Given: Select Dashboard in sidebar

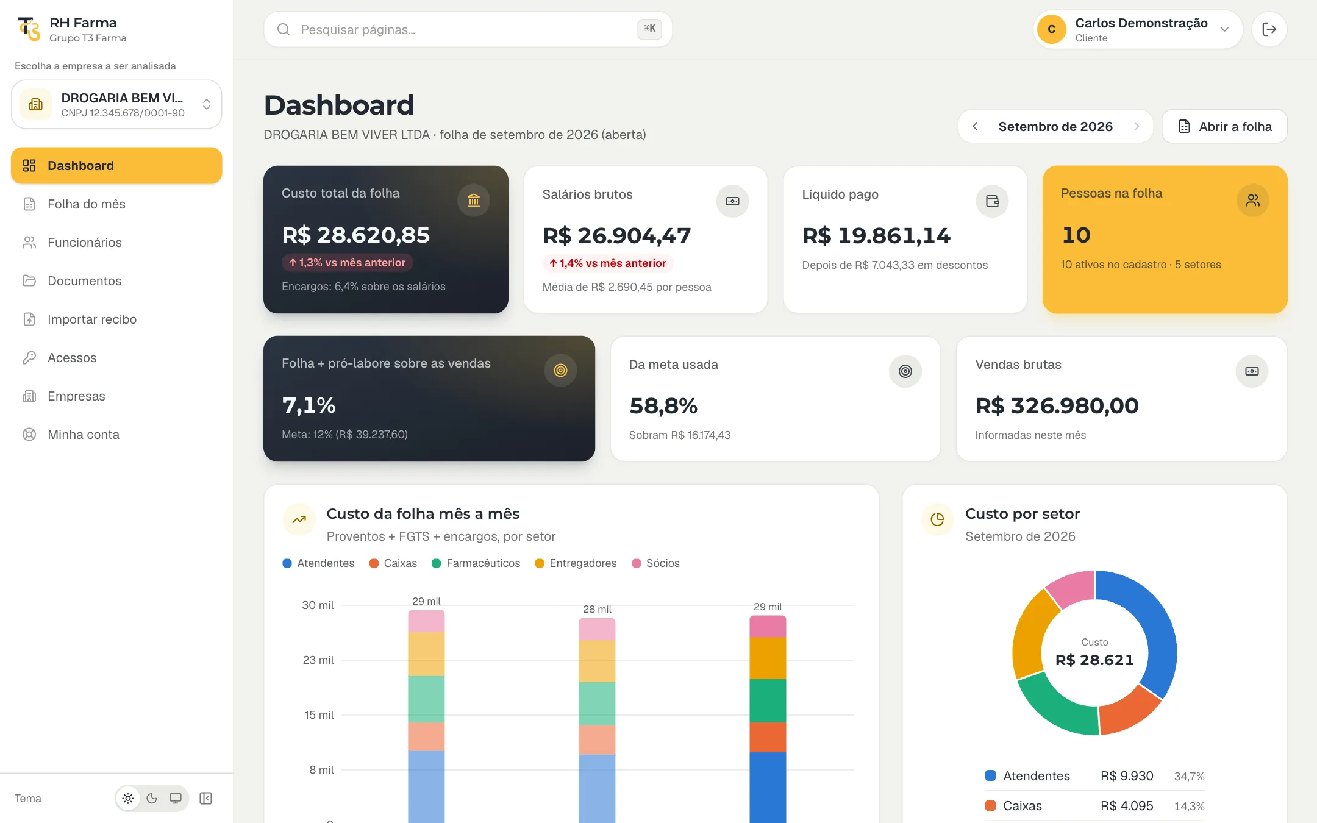Looking at the screenshot, I should point(116,166).
